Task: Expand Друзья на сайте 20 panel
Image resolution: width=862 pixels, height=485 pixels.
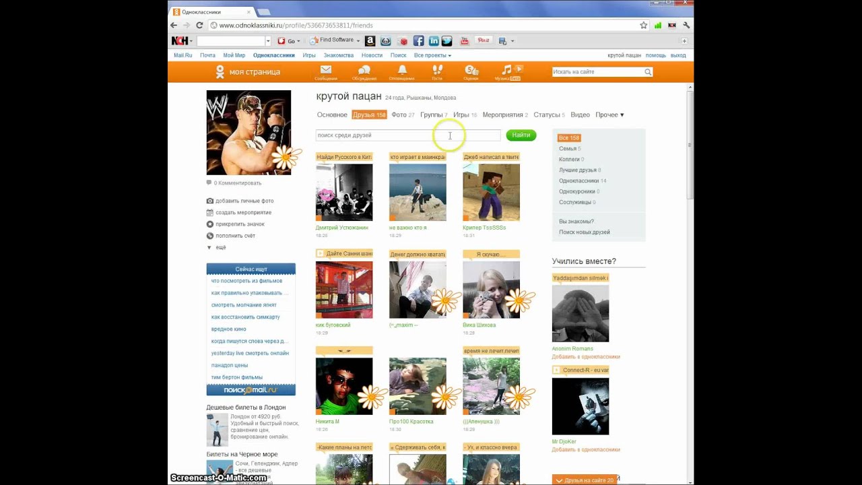Action: click(585, 480)
